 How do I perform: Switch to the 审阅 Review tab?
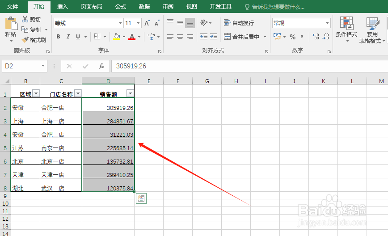(x=168, y=6)
